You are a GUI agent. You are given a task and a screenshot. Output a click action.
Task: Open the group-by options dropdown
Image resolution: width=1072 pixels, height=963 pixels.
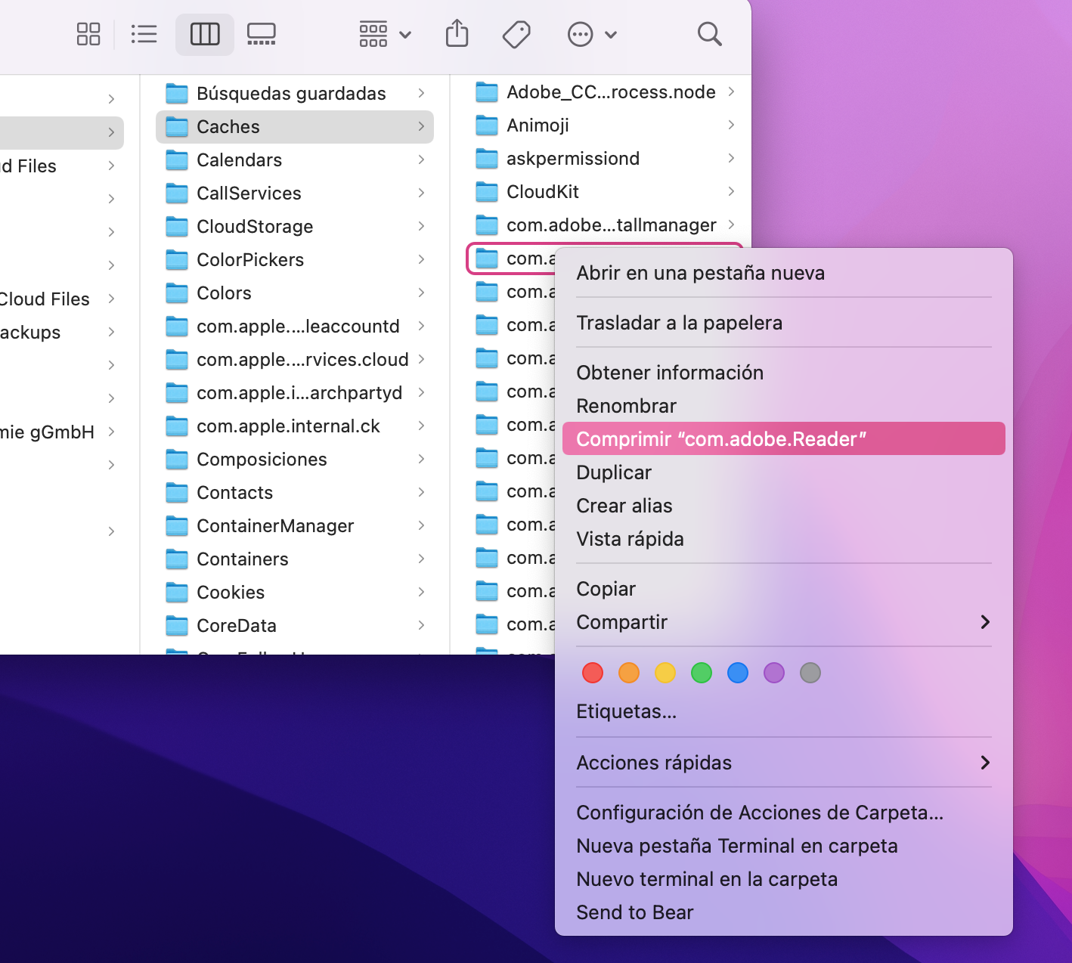pyautogui.click(x=385, y=34)
